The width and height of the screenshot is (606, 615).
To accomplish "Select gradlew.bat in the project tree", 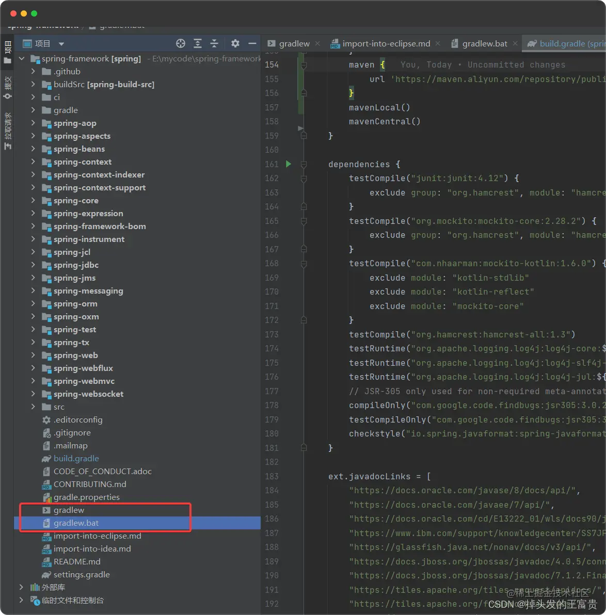I will 76,523.
